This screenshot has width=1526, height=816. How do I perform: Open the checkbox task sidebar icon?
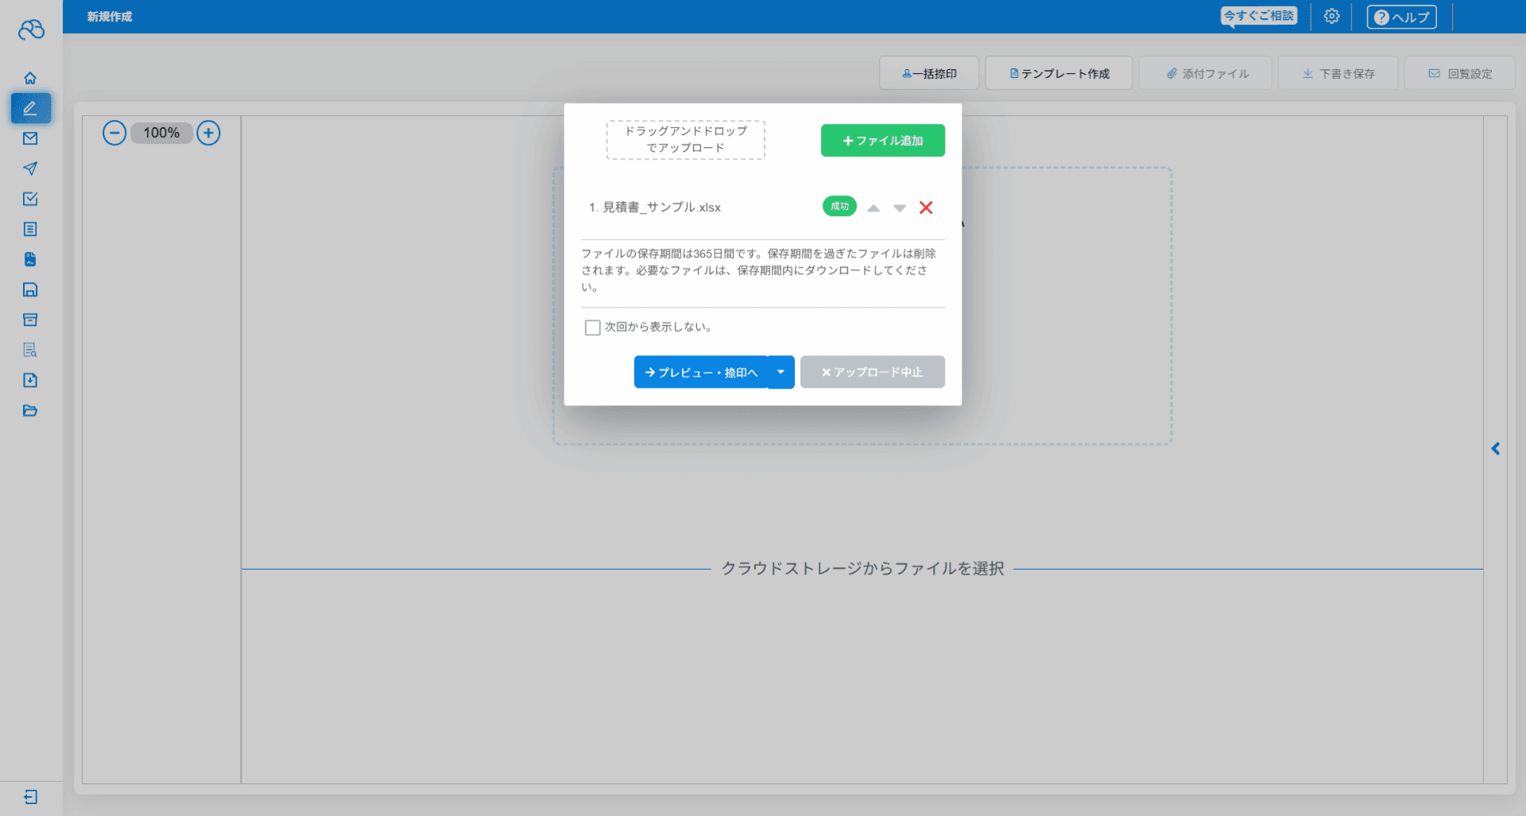click(x=30, y=199)
